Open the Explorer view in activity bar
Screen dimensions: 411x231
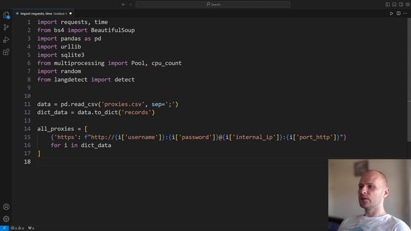[6, 15]
